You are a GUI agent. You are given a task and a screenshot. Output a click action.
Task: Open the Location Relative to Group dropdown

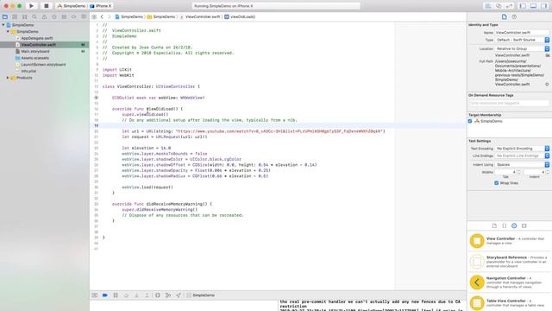522,48
